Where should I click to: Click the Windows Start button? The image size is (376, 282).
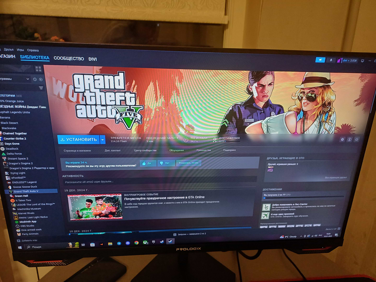click(20, 247)
